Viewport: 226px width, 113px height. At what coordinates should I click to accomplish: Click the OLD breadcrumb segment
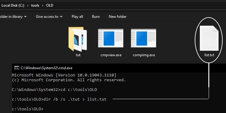click(x=50, y=5)
